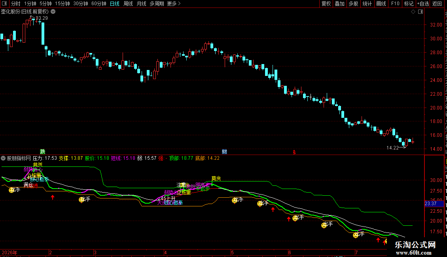Viewport: 447px width, 257px height.
Task: Click the 壶化股份(日线.前复权) title text
Action: pyautogui.click(x=25, y=12)
